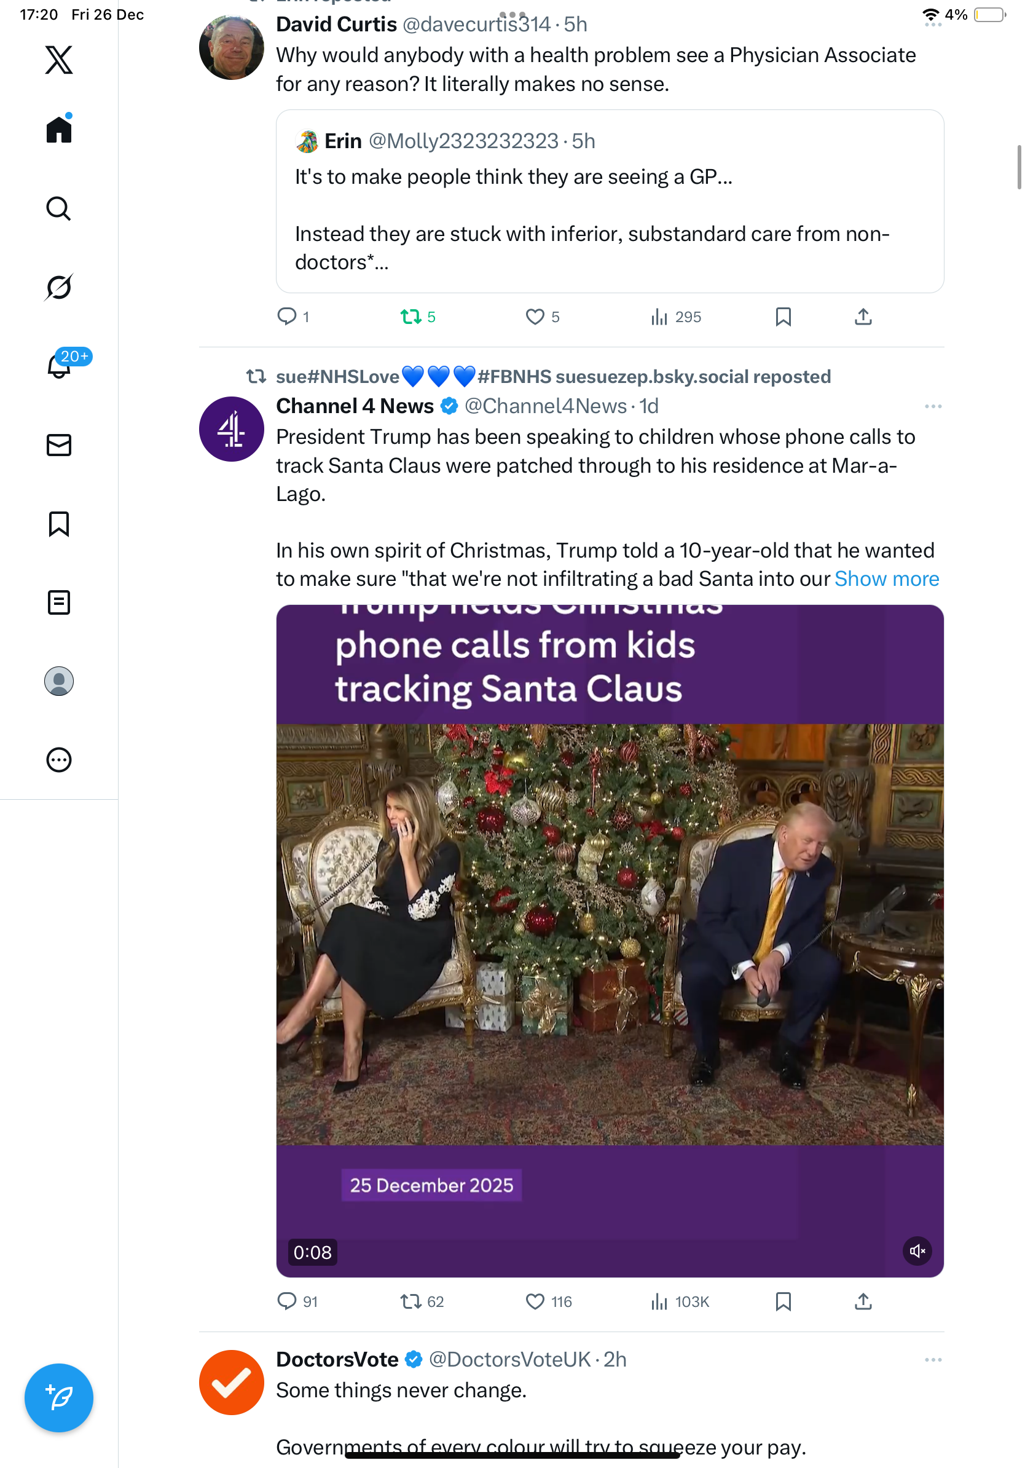Open Grok from the sidebar

click(x=58, y=287)
